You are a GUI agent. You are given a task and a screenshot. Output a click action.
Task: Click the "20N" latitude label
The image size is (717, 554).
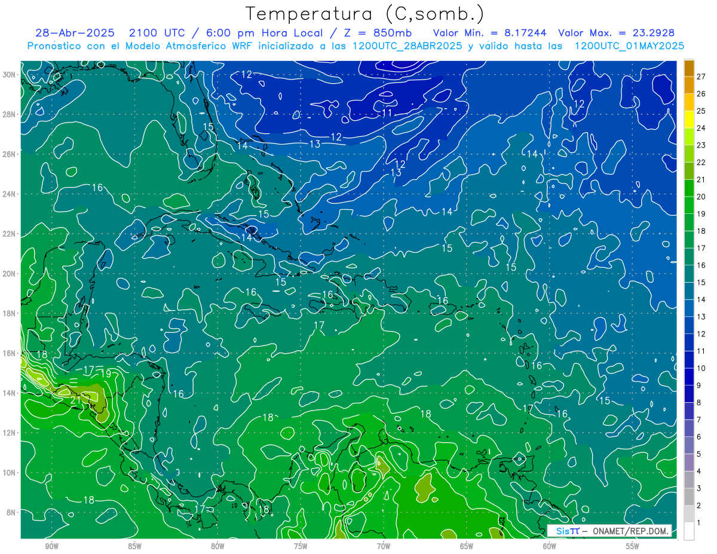(x=10, y=274)
